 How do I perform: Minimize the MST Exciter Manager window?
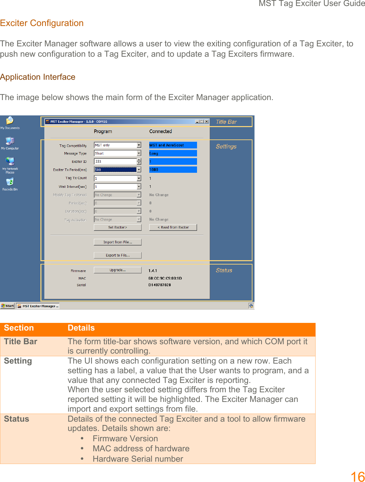tap(197, 122)
